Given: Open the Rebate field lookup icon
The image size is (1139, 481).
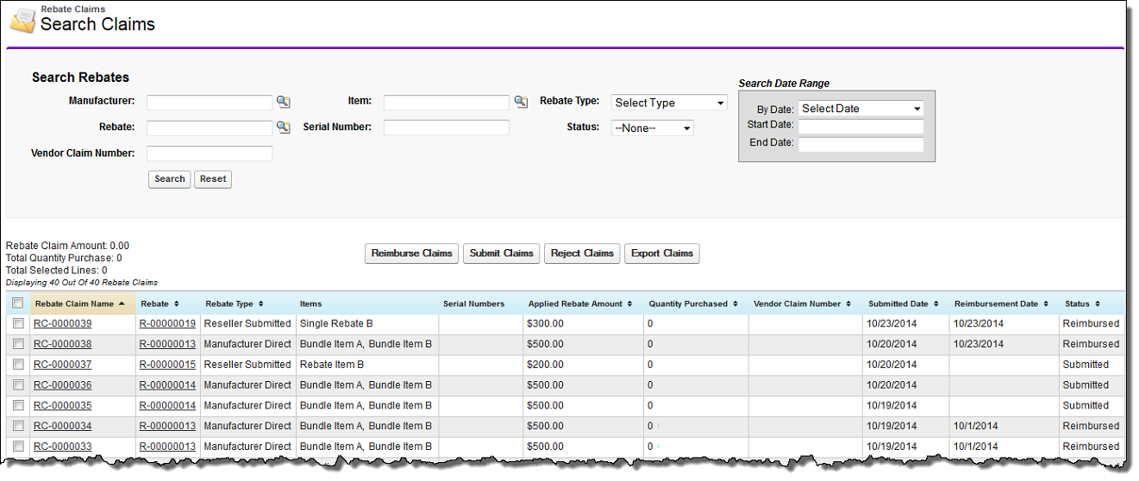Looking at the screenshot, I should pyautogui.click(x=283, y=128).
